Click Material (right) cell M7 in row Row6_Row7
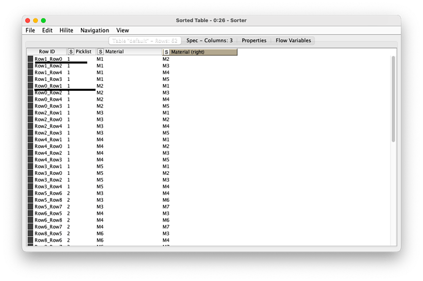Image resolution: width=423 pixels, height=281 pixels. click(x=166, y=227)
